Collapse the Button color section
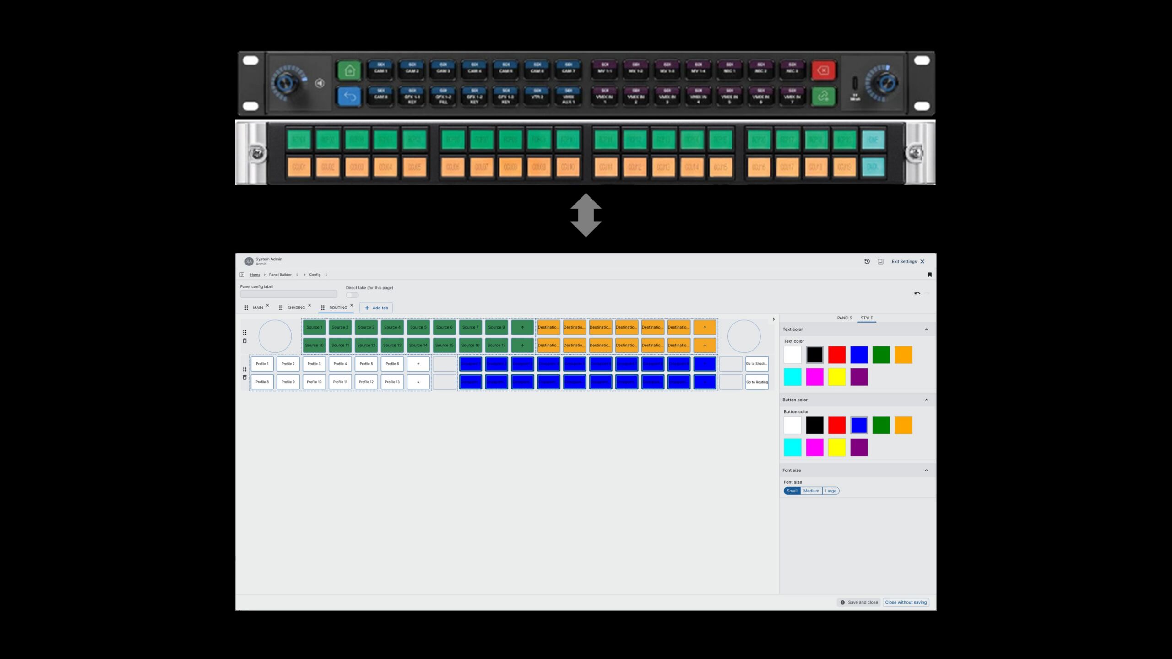 927,400
